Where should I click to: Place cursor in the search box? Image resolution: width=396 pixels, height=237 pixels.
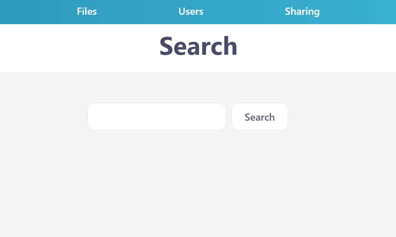(x=157, y=116)
